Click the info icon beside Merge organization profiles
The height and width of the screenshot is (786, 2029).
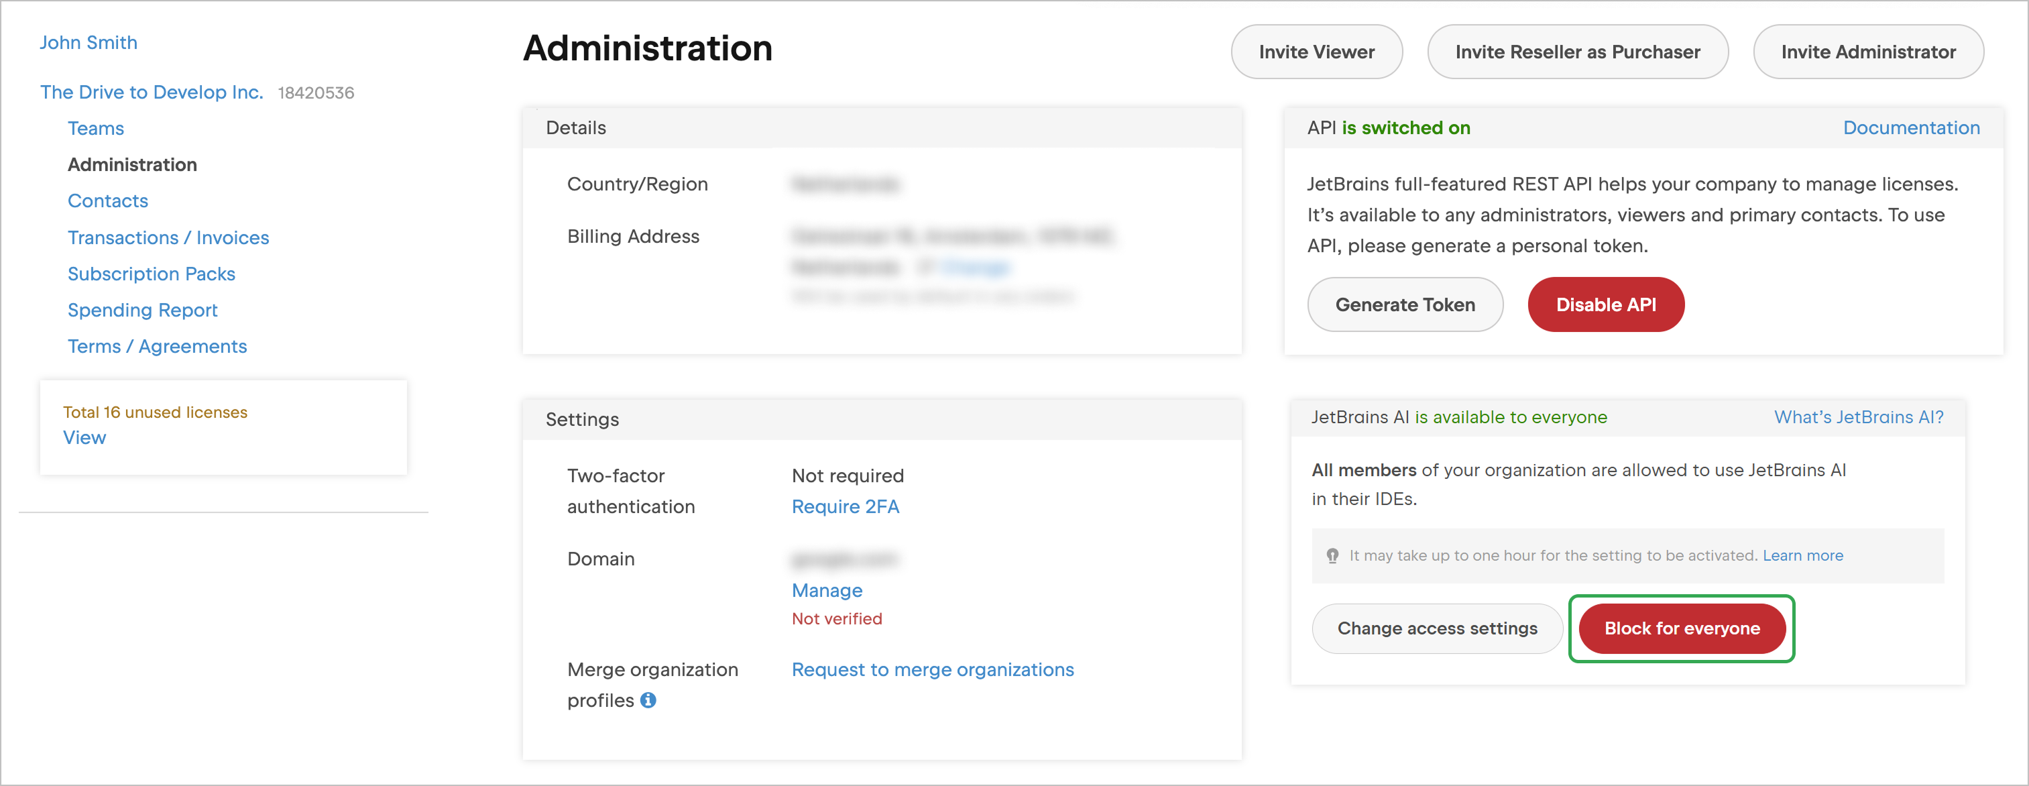[x=648, y=699]
